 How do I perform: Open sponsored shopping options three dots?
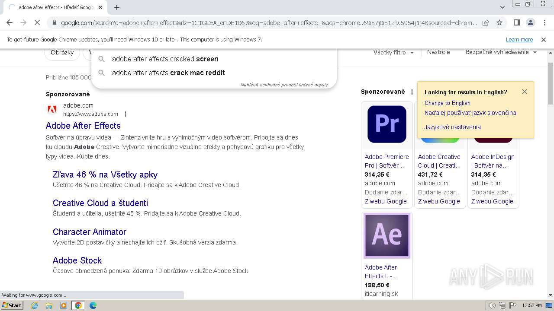412,92
